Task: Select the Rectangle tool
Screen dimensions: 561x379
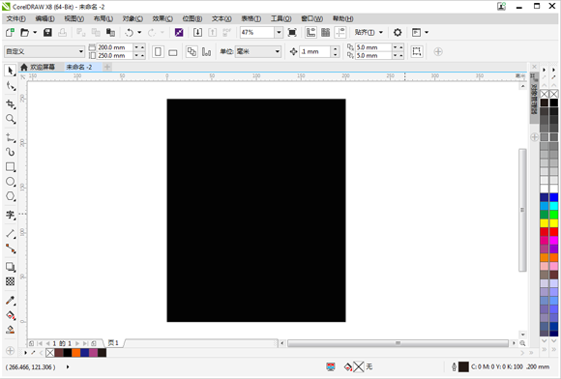Action: pos(11,167)
